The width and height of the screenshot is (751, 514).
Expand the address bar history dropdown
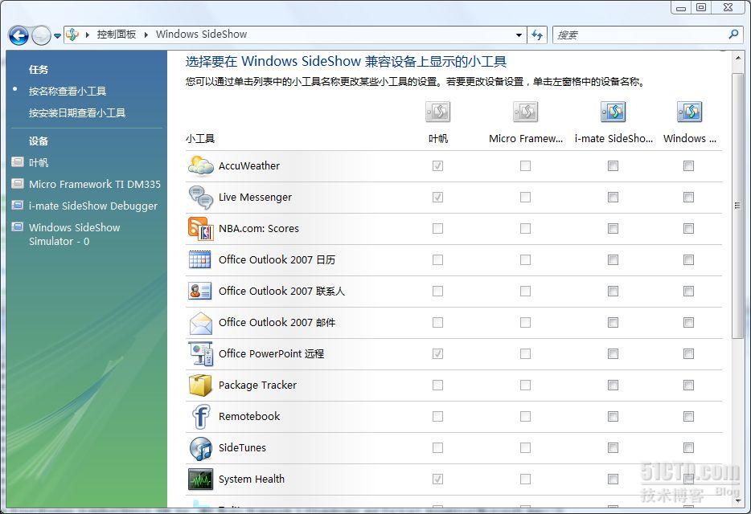519,35
